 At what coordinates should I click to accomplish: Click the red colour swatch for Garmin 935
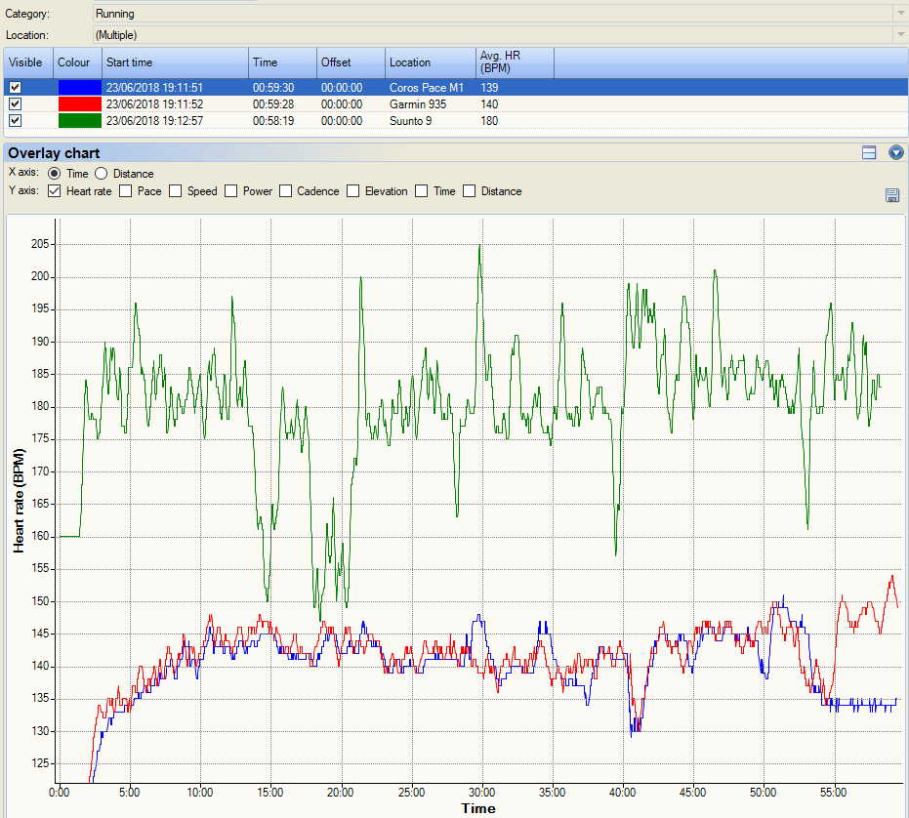(79, 103)
